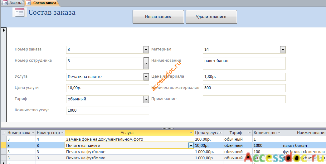Image resolution: width=326 pixels, height=164 pixels.
Task: Click Количество cell with 1000 in grid
Action: [x=267, y=146]
